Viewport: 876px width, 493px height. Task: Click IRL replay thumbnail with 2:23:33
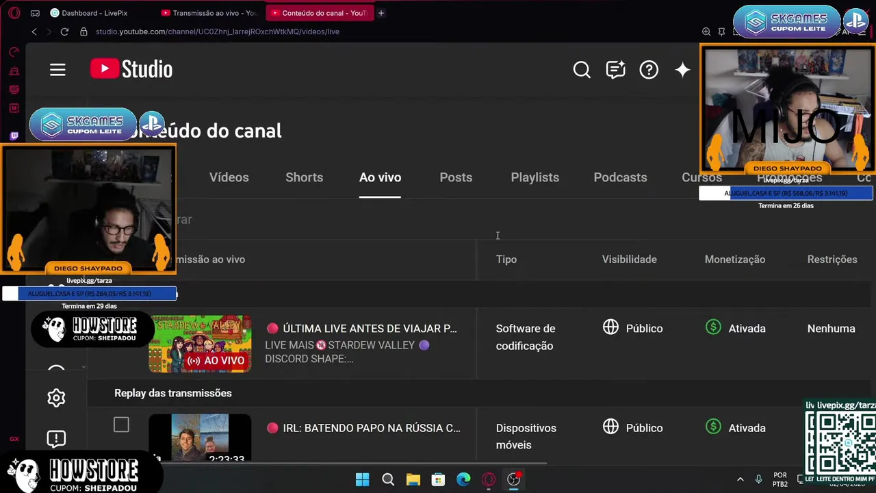click(200, 438)
